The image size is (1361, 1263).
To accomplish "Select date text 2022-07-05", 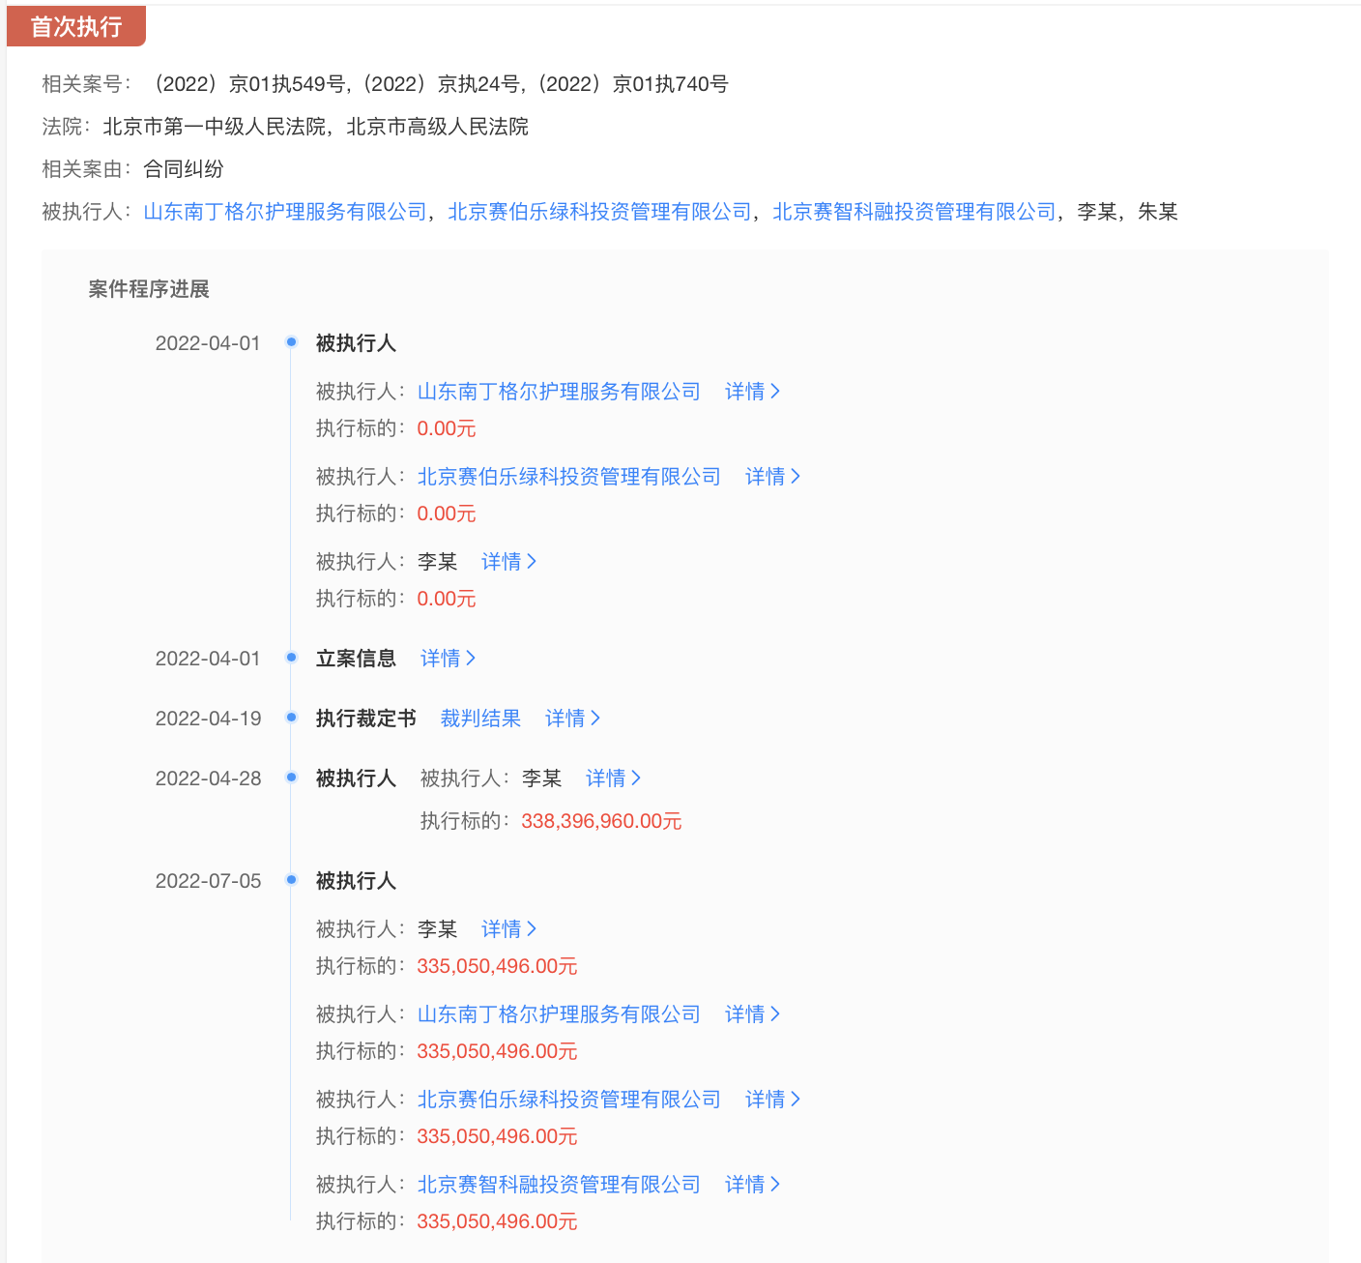I will click(x=208, y=881).
